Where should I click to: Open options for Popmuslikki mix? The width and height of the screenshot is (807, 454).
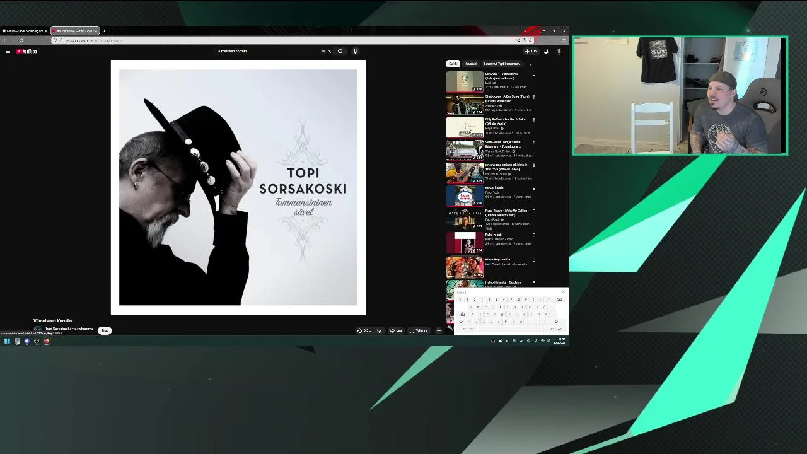[x=533, y=260]
